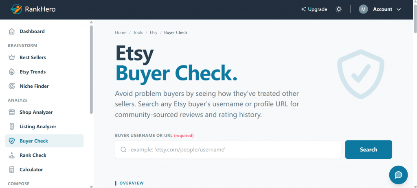Click the OVERVIEW section label

[x=132, y=183]
